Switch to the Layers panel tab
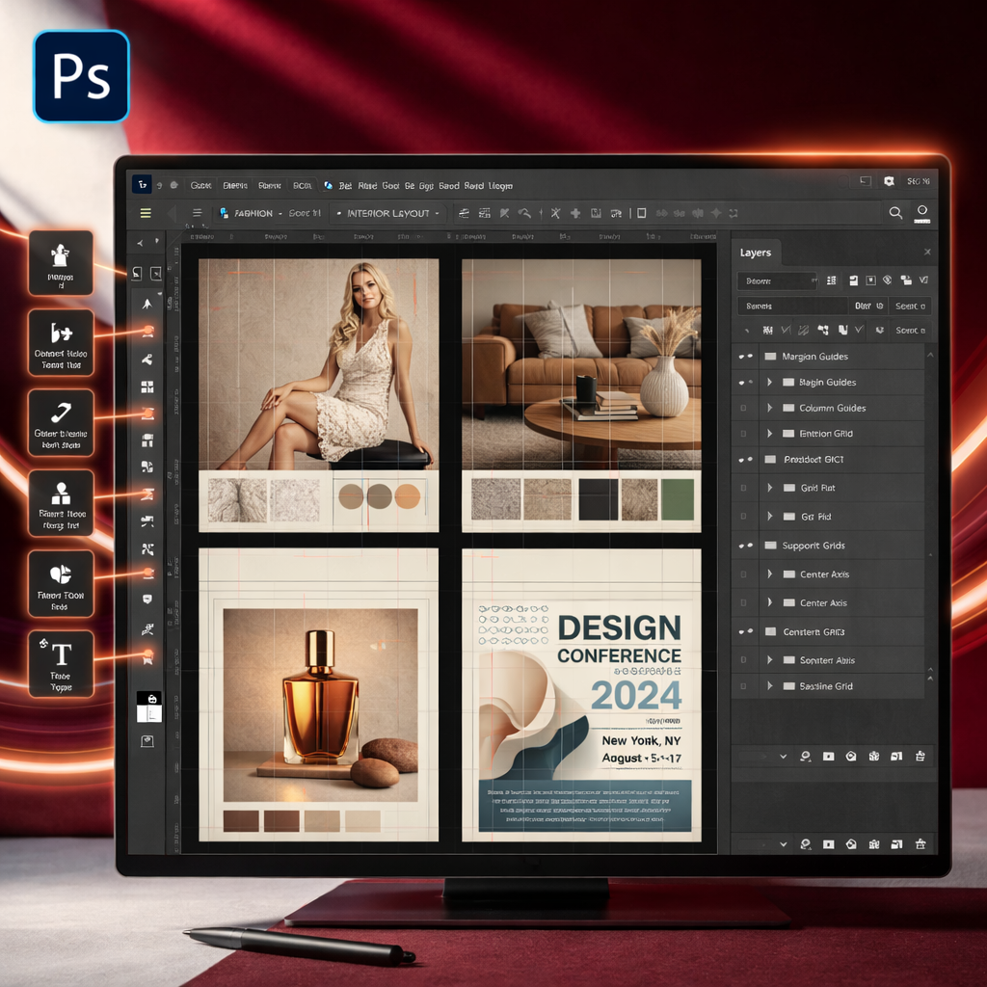987x987 pixels. click(756, 253)
